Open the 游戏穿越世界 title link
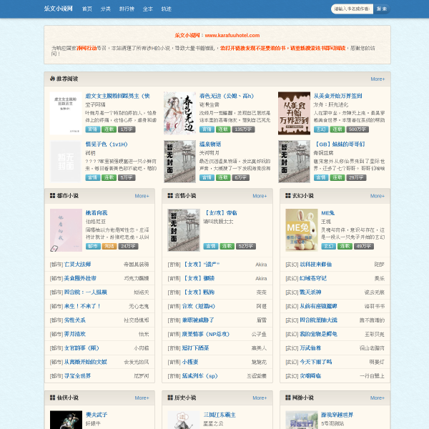Screen dimensions: 429x429 click(337, 415)
